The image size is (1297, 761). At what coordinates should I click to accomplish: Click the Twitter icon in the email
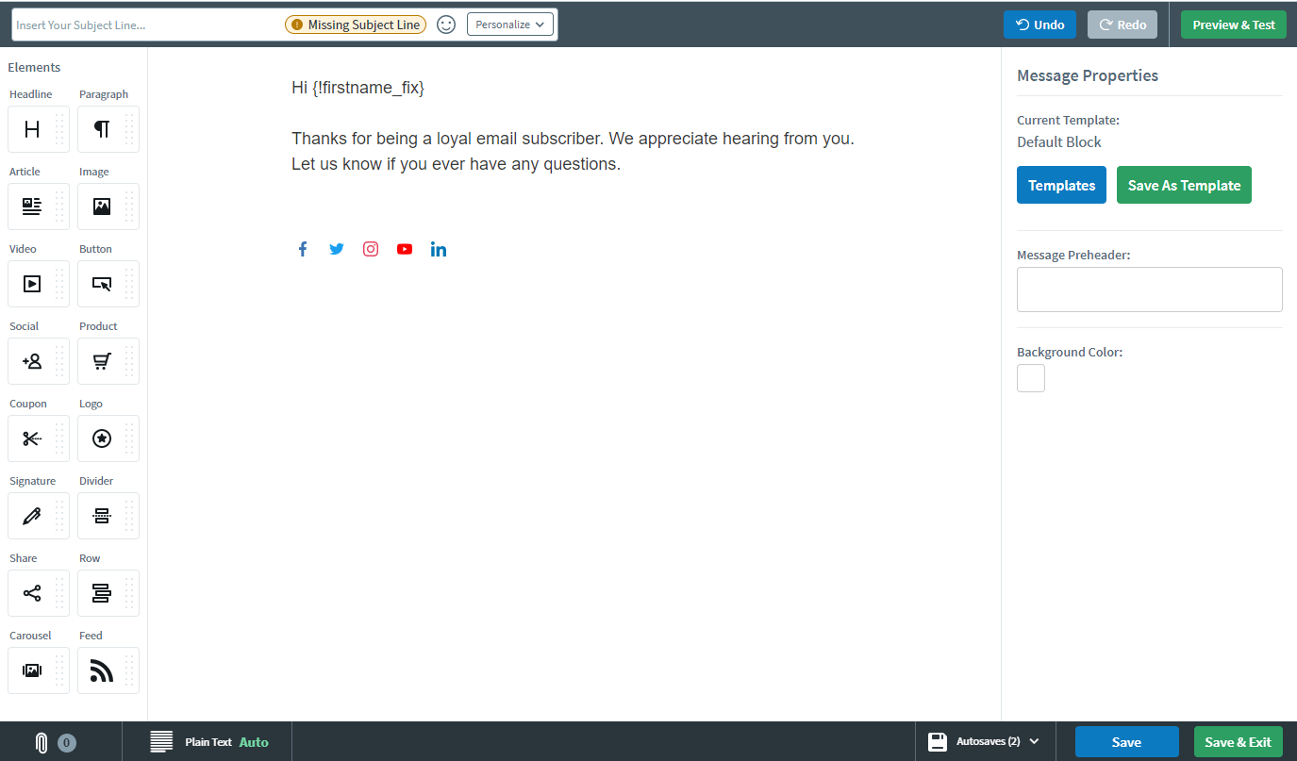(x=337, y=249)
